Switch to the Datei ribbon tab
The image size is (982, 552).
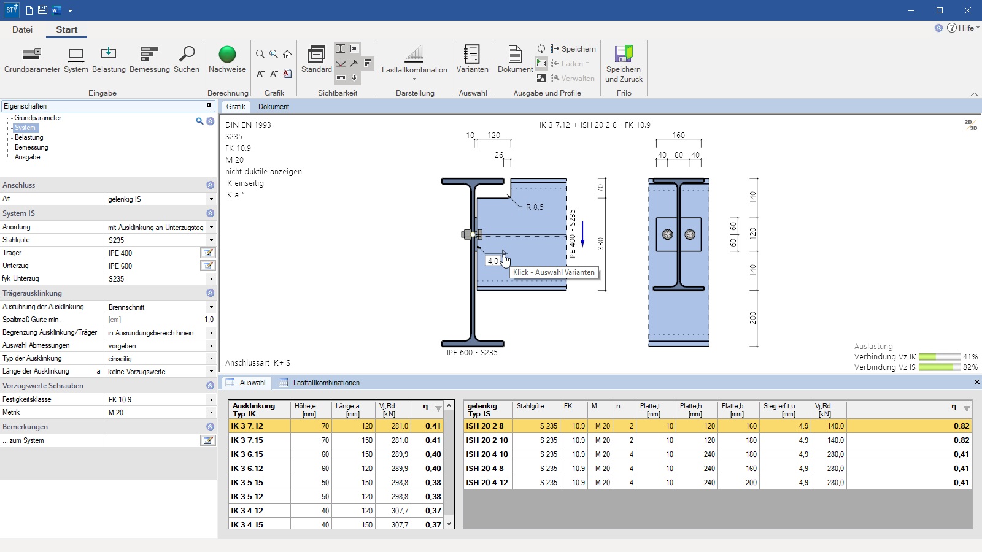(22, 29)
